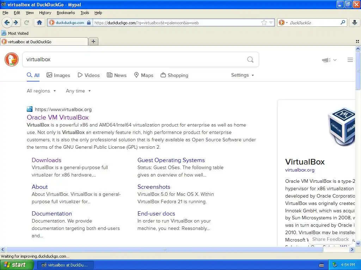Open the Downloads arrow toolbar icon

point(355,22)
